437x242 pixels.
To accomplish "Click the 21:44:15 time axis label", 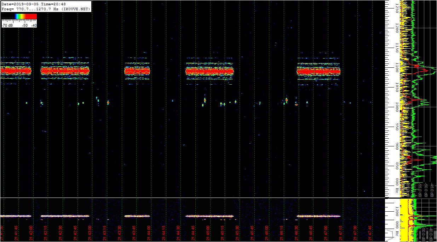I will 163,232.
